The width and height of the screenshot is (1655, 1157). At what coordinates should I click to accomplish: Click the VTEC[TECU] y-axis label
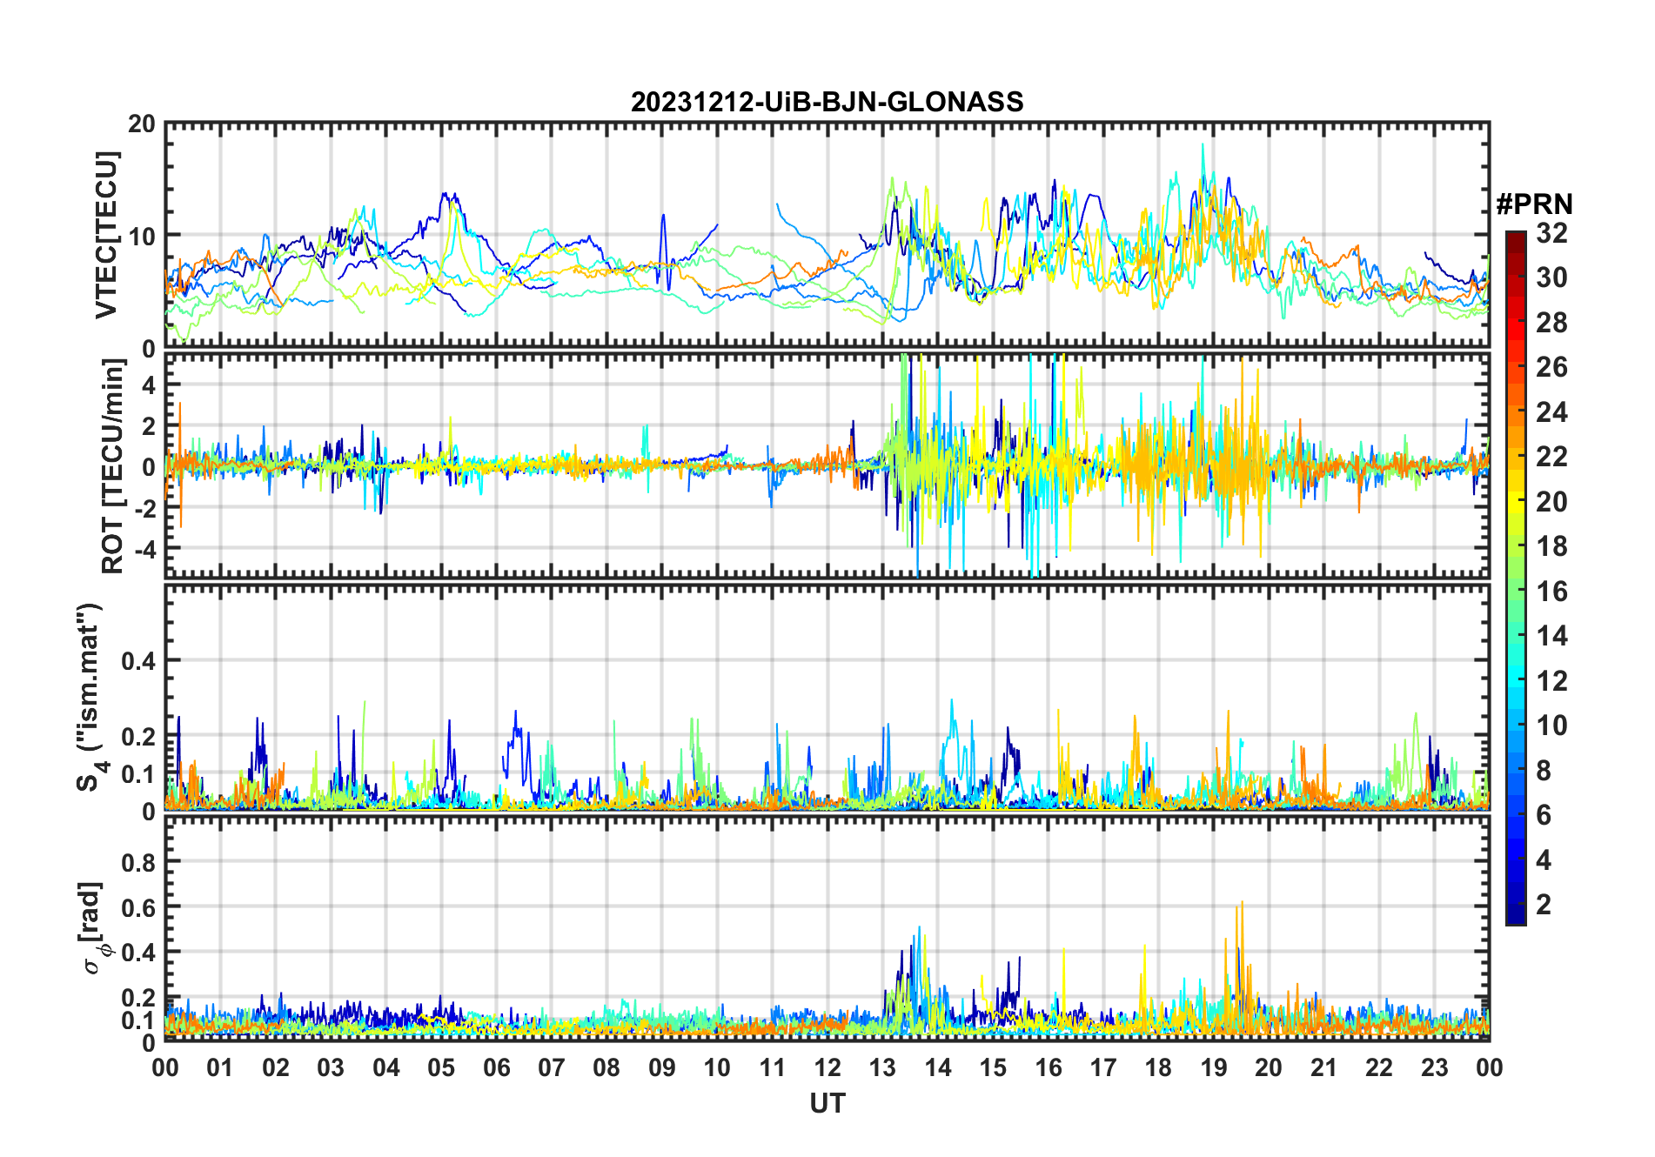(106, 235)
